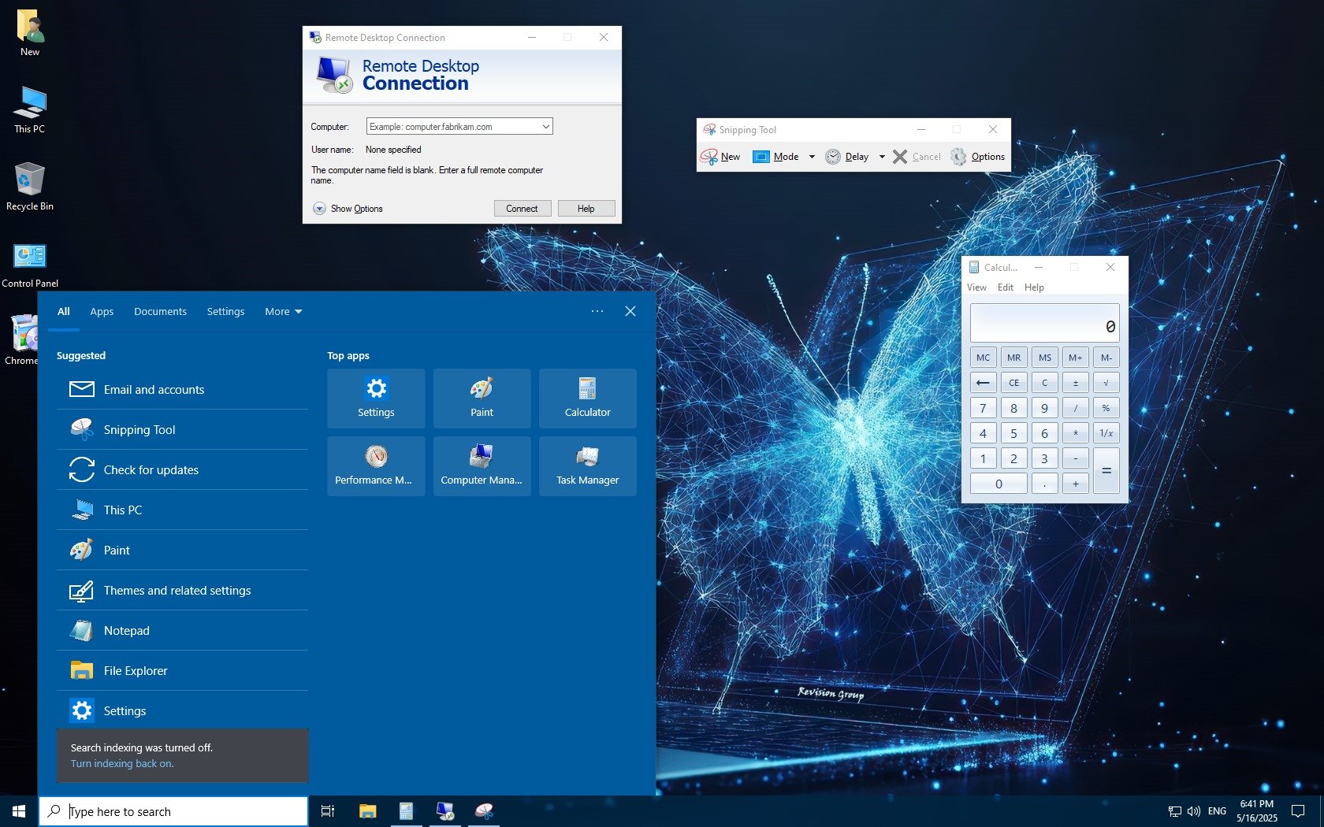Image resolution: width=1324 pixels, height=827 pixels.
Task: Open Recycle Bin on the desktop
Action: (x=30, y=186)
